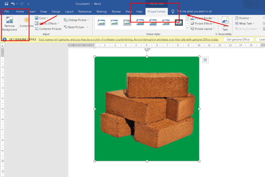This screenshot has height=177, width=265.
Task: Open the Alt Text accessibility icon
Action: [225, 20]
